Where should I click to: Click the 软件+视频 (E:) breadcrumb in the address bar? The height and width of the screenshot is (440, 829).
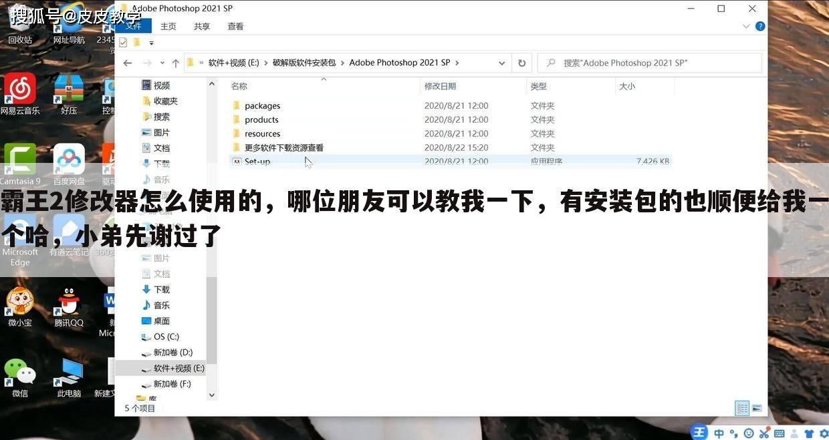tap(233, 63)
